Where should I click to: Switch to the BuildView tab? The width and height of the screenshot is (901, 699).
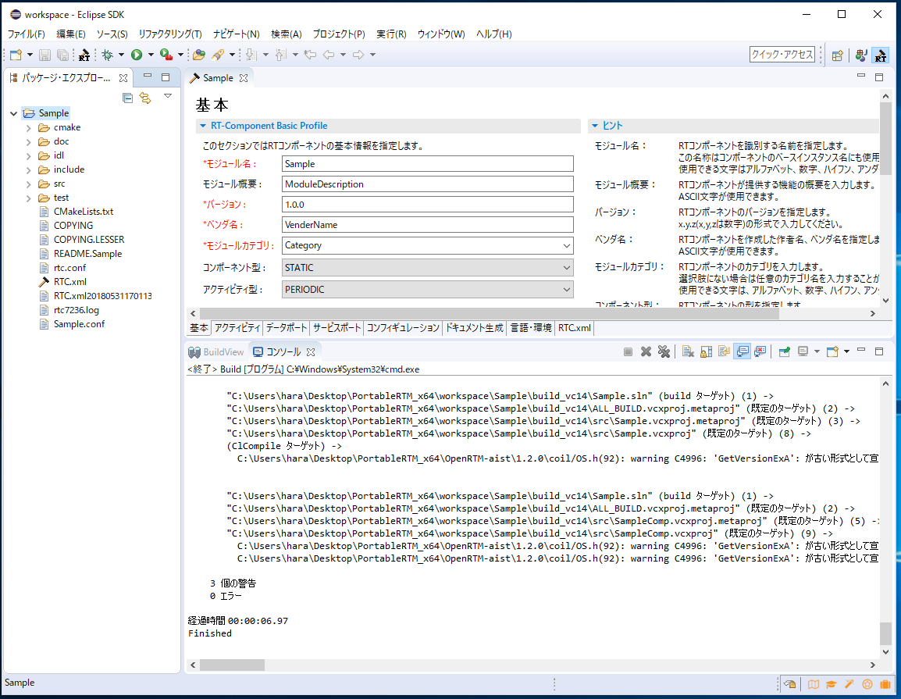tap(216, 351)
